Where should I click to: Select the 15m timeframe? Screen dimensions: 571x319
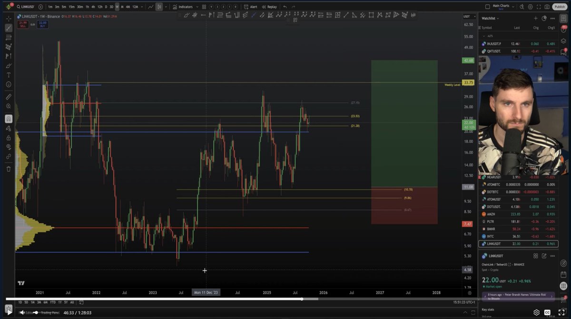(x=71, y=7)
